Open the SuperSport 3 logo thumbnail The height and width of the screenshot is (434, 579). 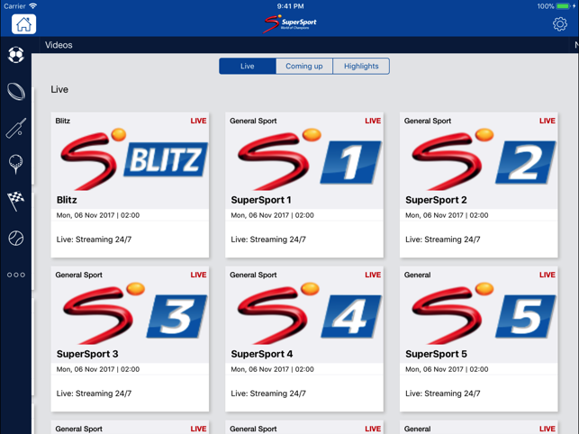[x=134, y=313]
